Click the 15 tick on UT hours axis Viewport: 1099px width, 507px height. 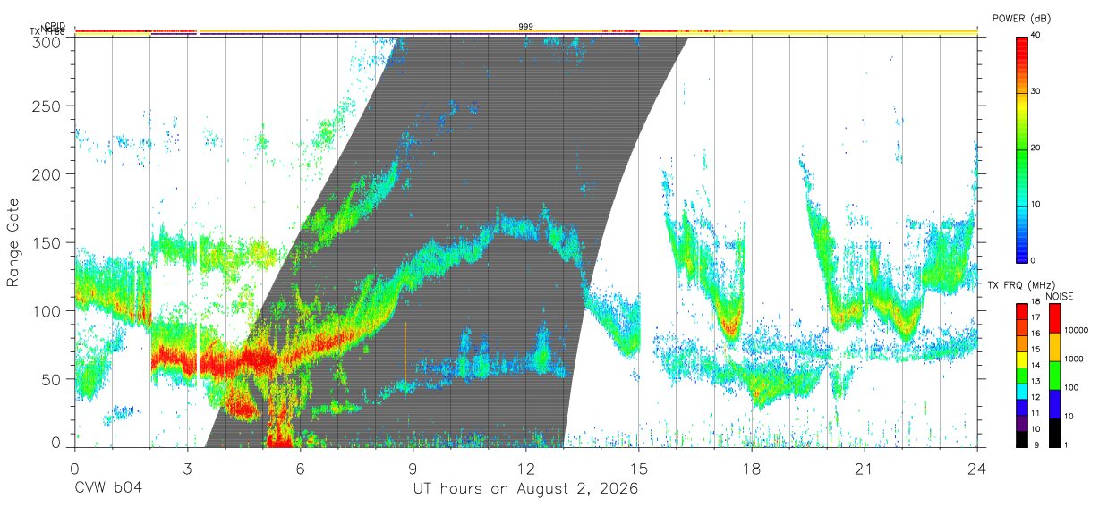pos(639,469)
